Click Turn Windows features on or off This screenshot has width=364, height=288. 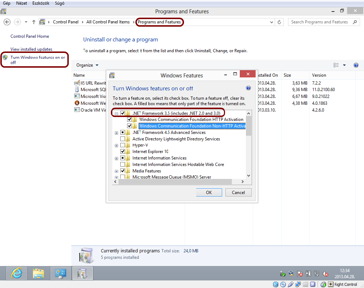(x=37, y=60)
